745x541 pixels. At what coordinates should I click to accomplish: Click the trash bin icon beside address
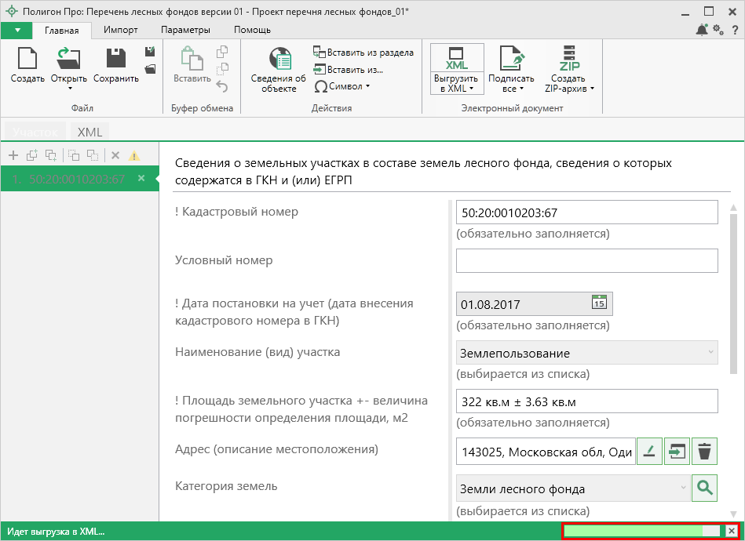[x=704, y=451]
